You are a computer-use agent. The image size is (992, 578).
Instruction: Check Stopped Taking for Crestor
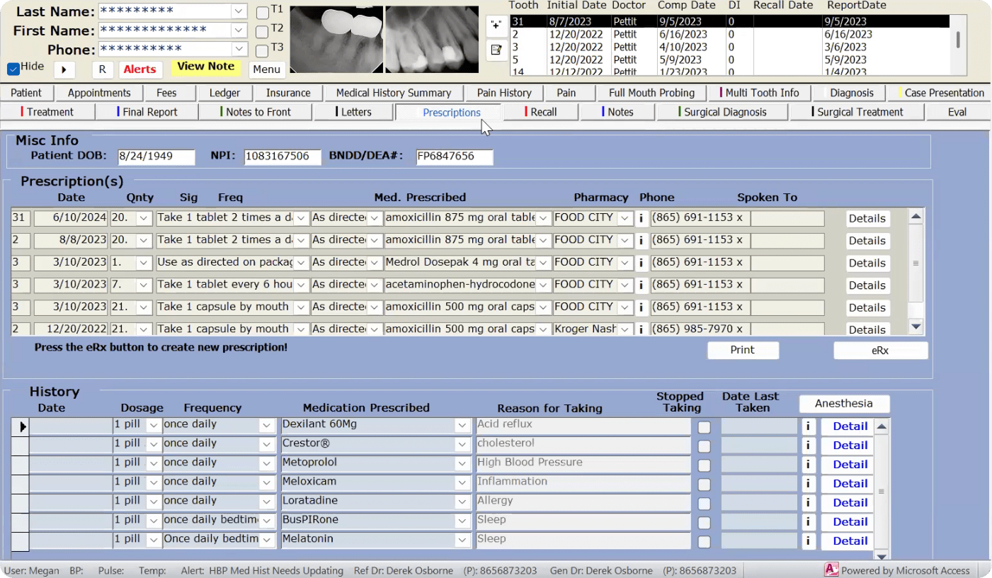click(704, 446)
